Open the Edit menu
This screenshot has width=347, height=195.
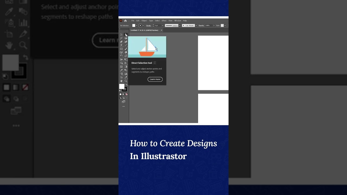(138, 21)
